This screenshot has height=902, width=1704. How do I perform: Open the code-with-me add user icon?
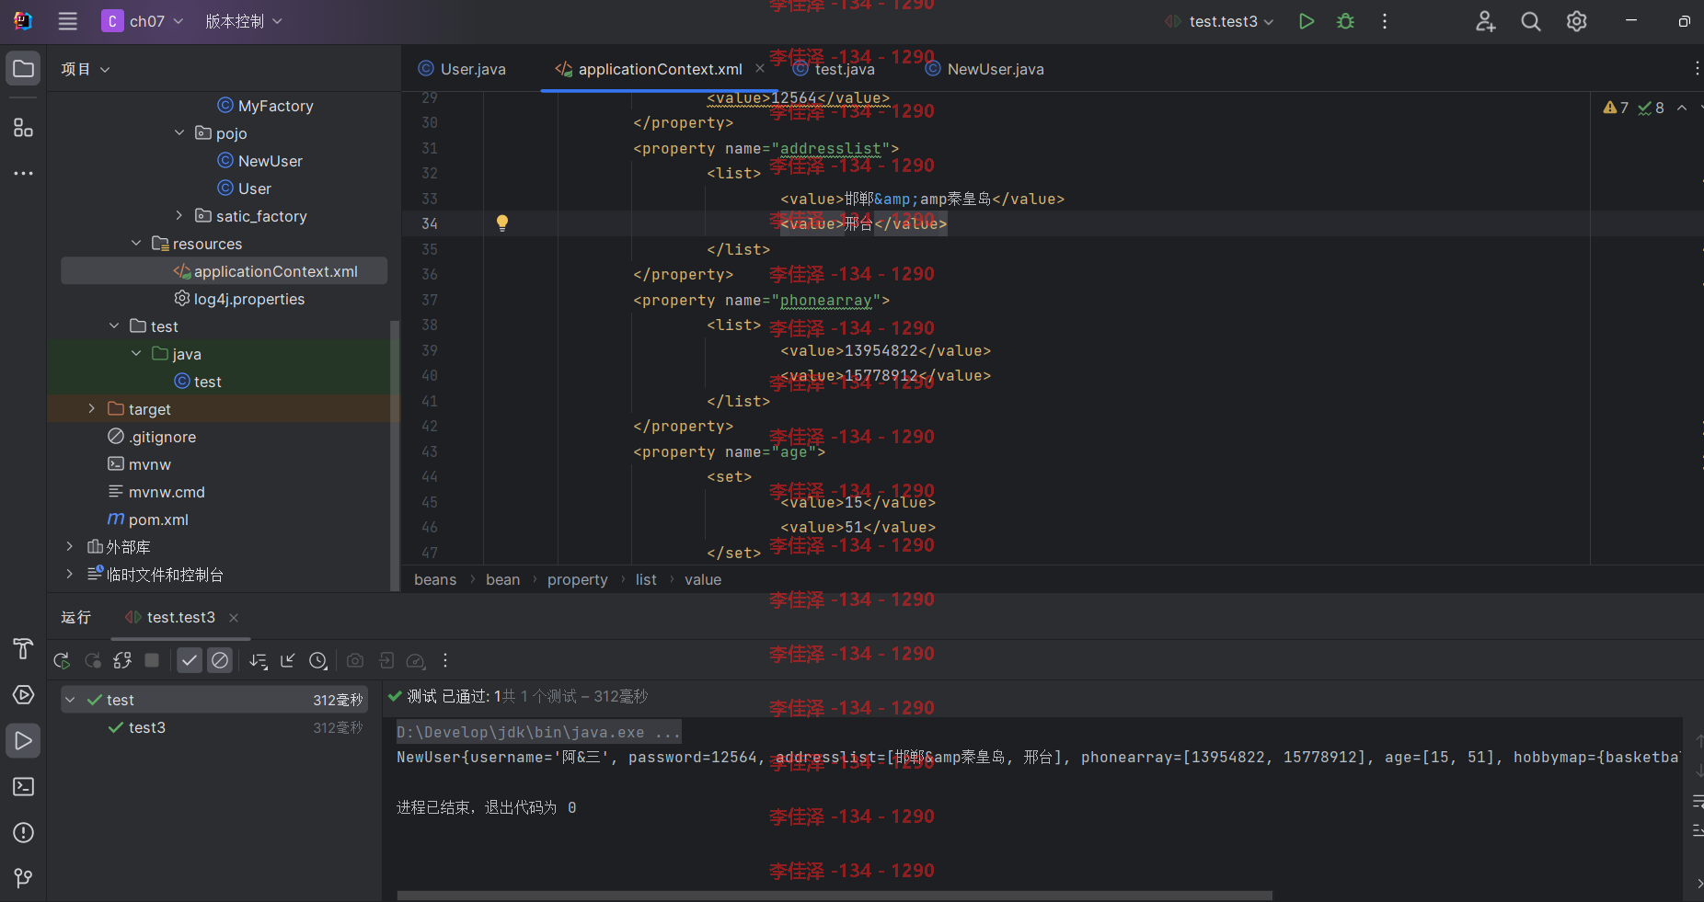tap(1485, 21)
